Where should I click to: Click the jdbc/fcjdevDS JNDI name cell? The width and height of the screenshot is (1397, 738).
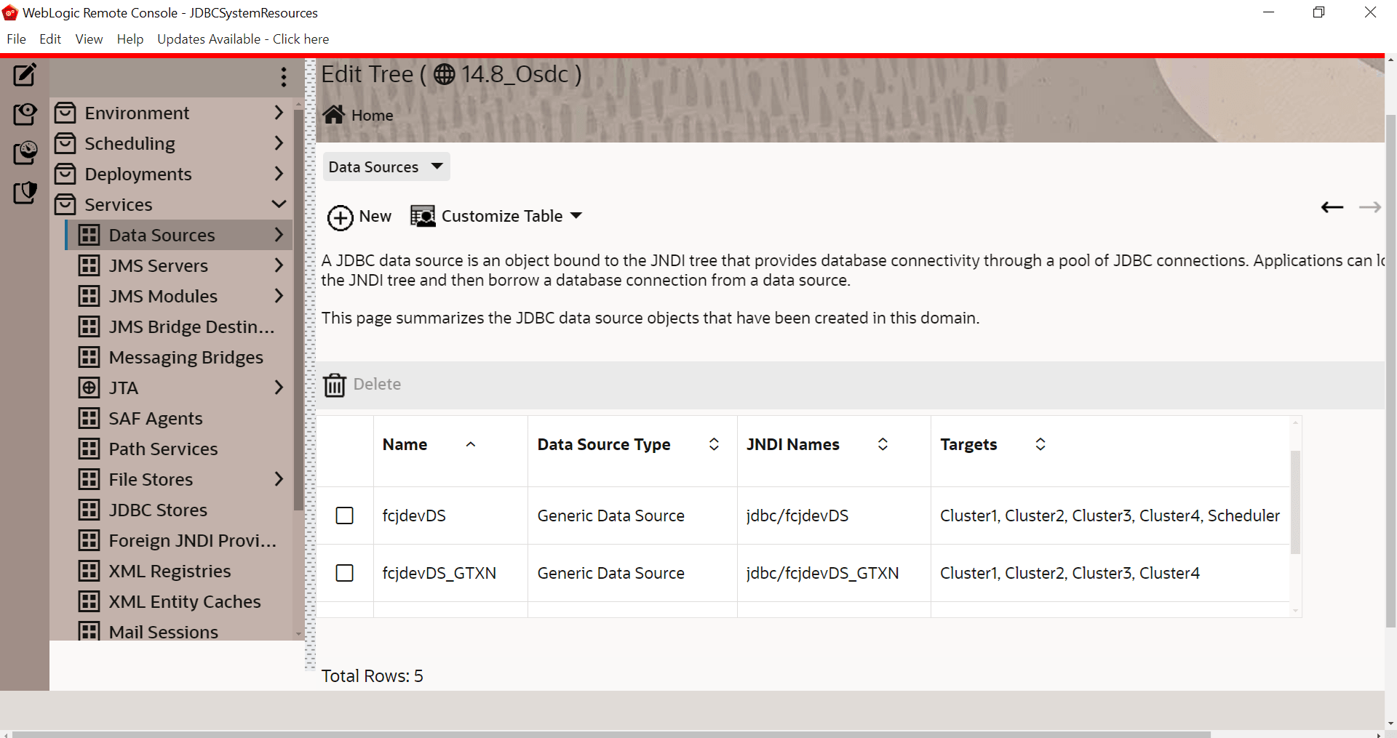[x=797, y=516]
